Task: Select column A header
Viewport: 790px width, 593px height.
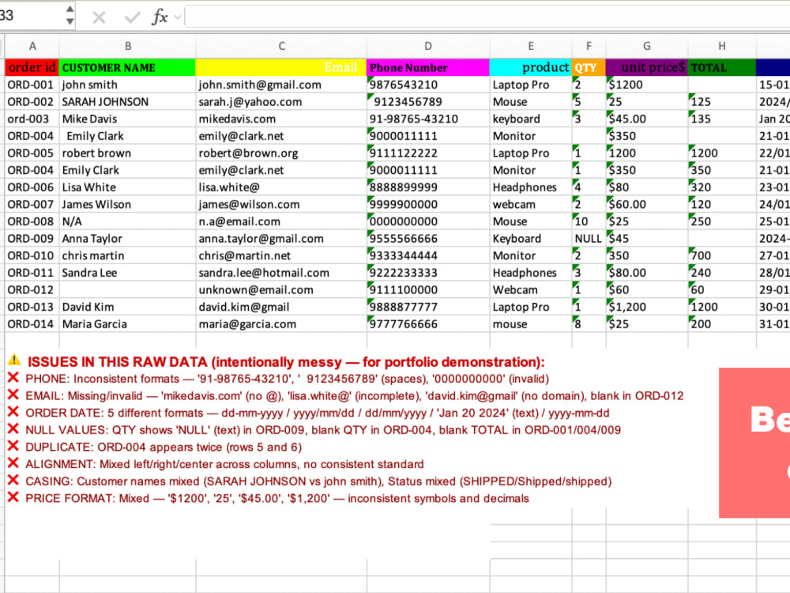Action: click(32, 46)
